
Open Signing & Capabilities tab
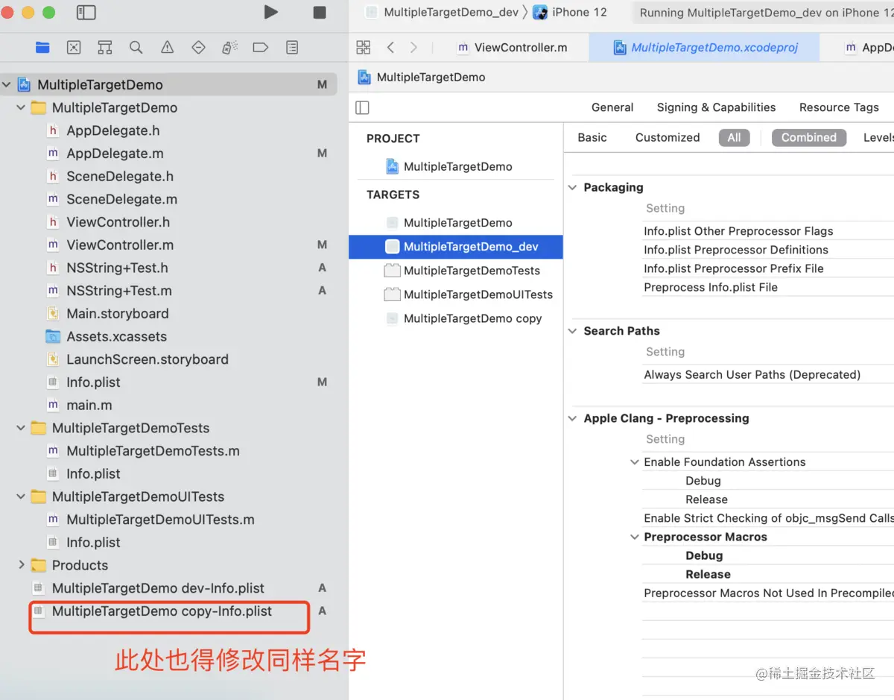click(x=716, y=107)
